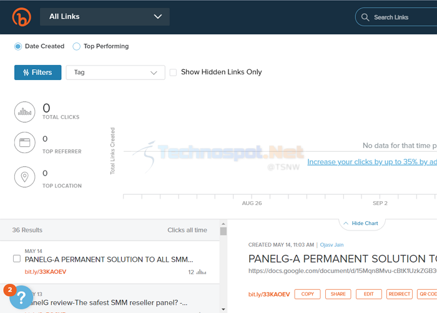This screenshot has width=437, height=313.
Task: Click the Total Clicks bar chart icon
Action: click(24, 112)
